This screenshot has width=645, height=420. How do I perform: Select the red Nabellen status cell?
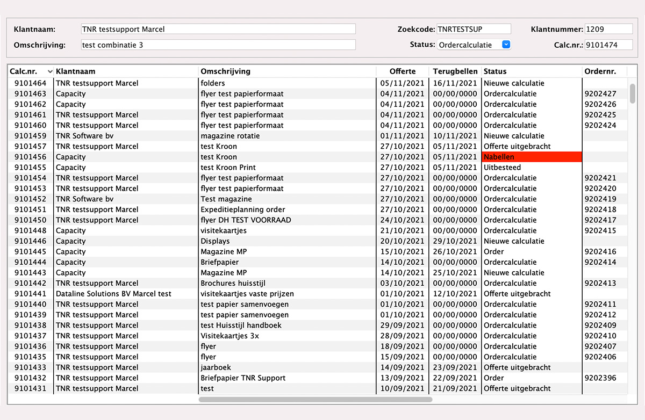[532, 157]
